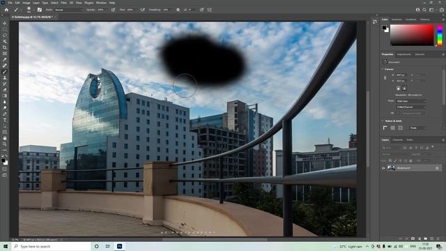The height and width of the screenshot is (251, 446).
Task: Toggle pressure for opacity button
Action: coord(113,10)
